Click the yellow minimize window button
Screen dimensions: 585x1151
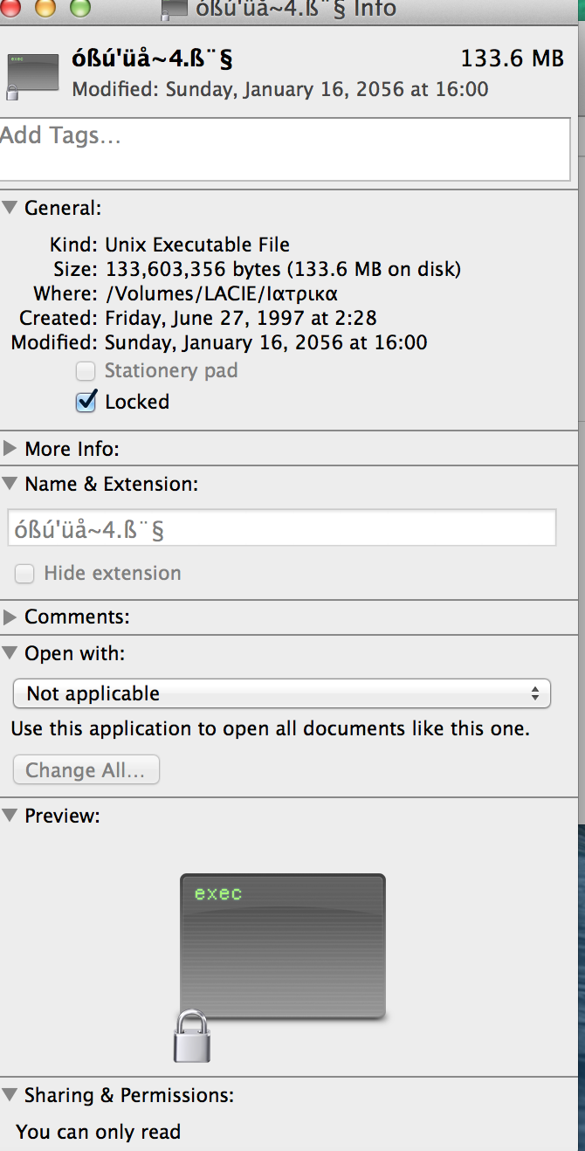44,8
